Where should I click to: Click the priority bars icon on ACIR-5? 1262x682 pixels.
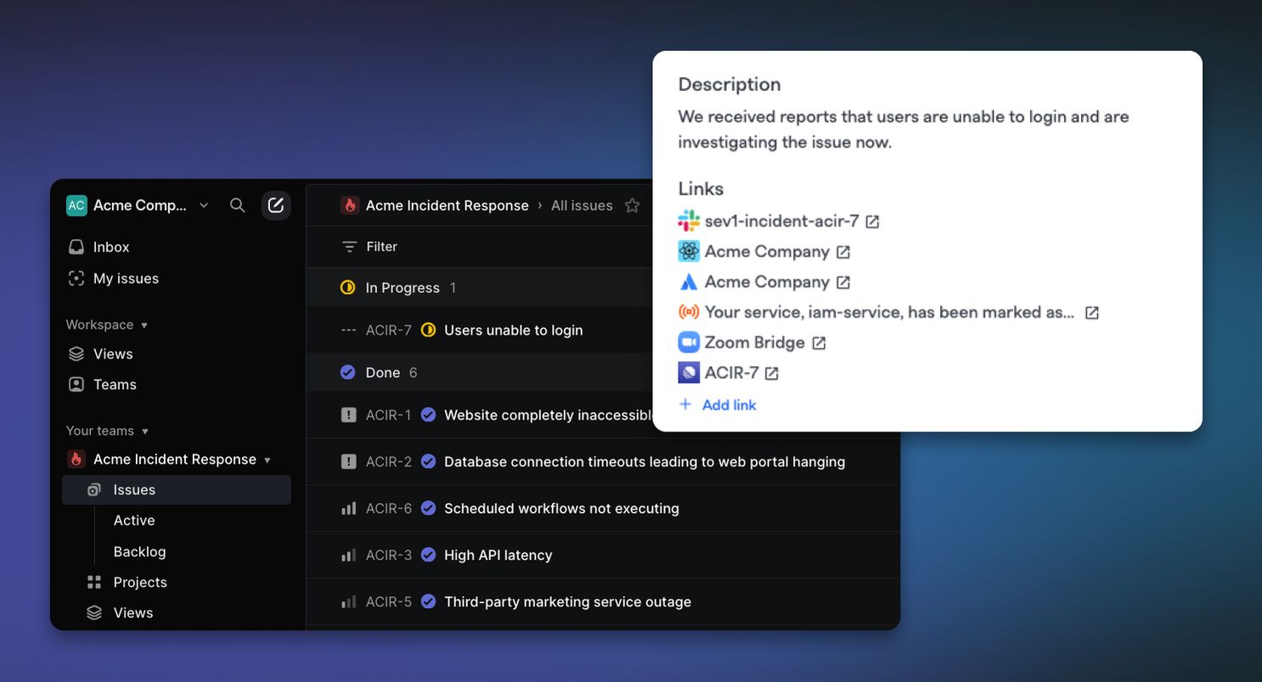(348, 602)
